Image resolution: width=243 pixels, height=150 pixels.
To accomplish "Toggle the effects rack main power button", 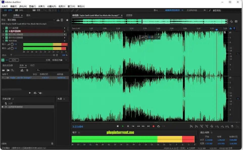I will [x=3, y=60].
